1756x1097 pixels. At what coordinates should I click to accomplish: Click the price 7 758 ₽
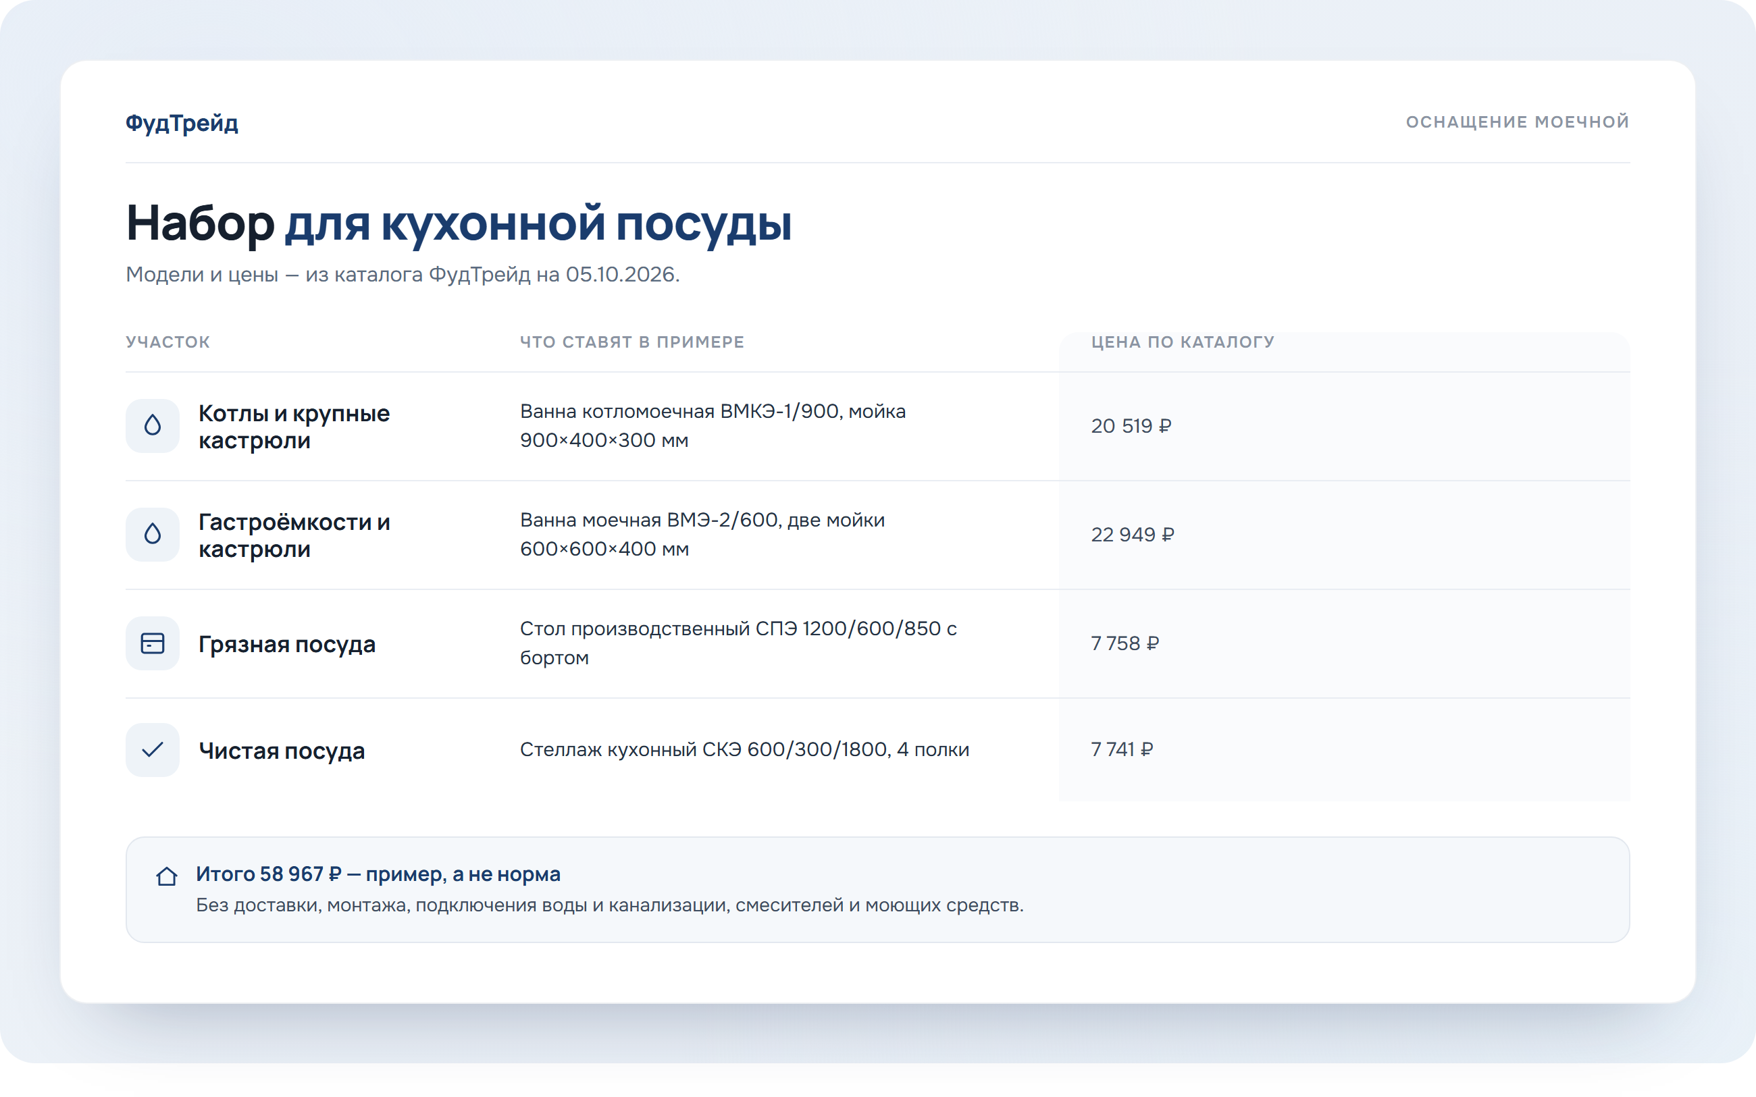point(1125,643)
